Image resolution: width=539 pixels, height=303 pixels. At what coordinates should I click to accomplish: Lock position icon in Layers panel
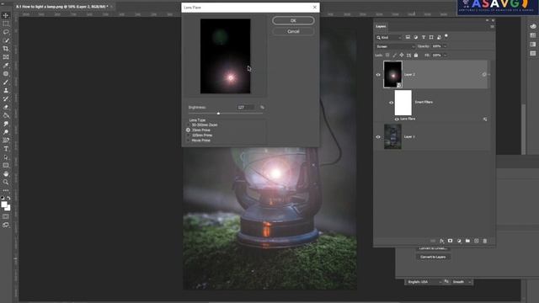tap(402, 55)
